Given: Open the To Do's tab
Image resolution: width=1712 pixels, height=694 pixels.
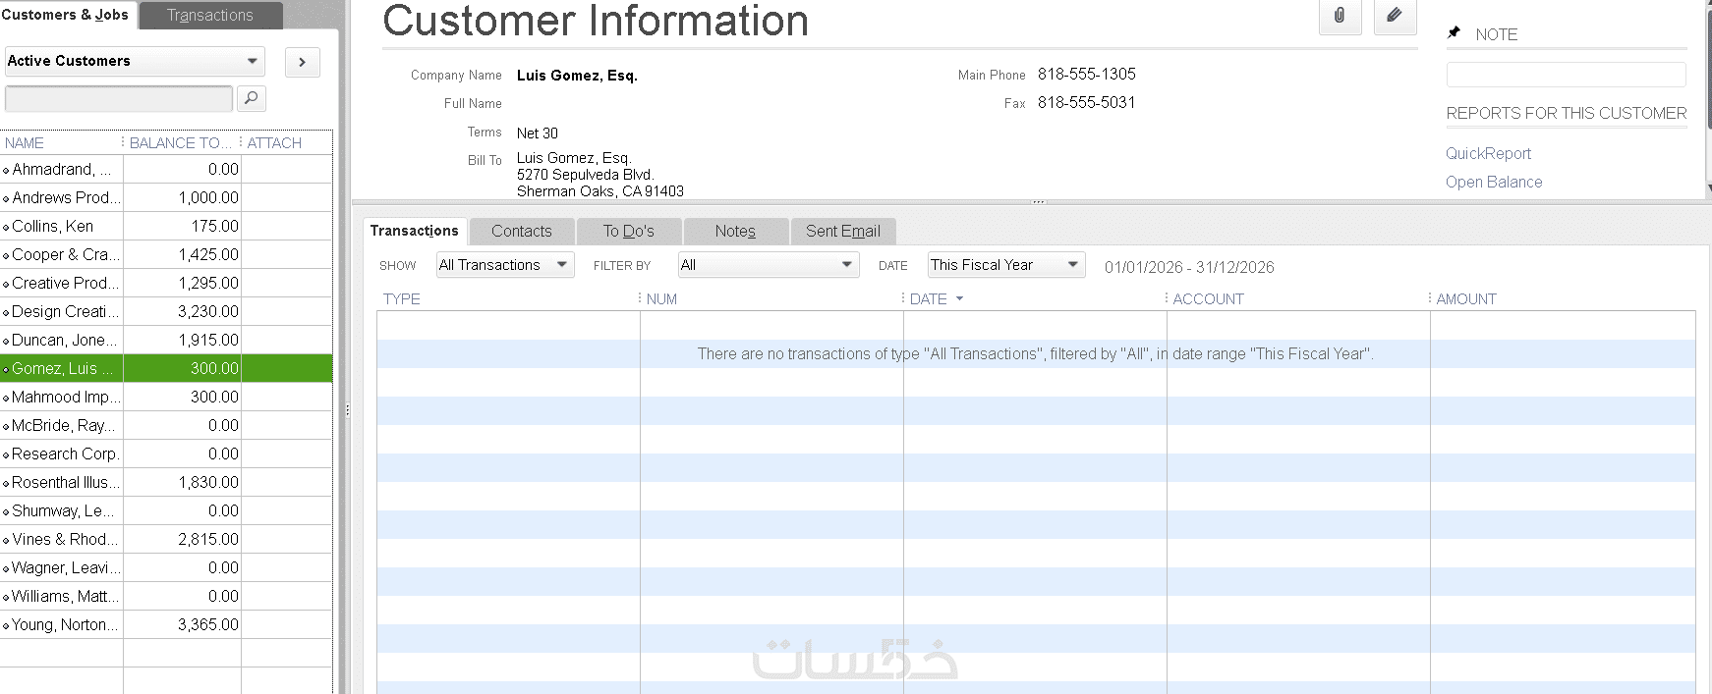Looking at the screenshot, I should [x=629, y=232].
